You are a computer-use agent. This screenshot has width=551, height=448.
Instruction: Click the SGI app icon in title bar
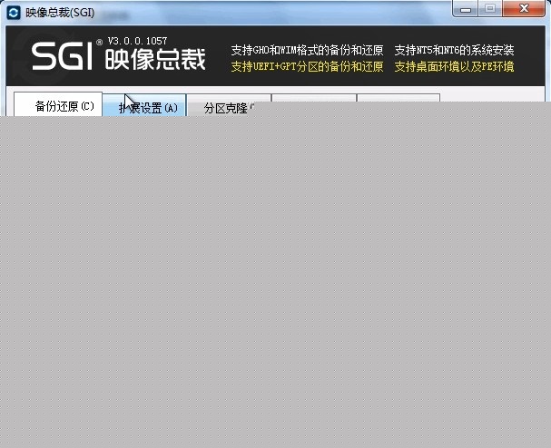click(14, 13)
